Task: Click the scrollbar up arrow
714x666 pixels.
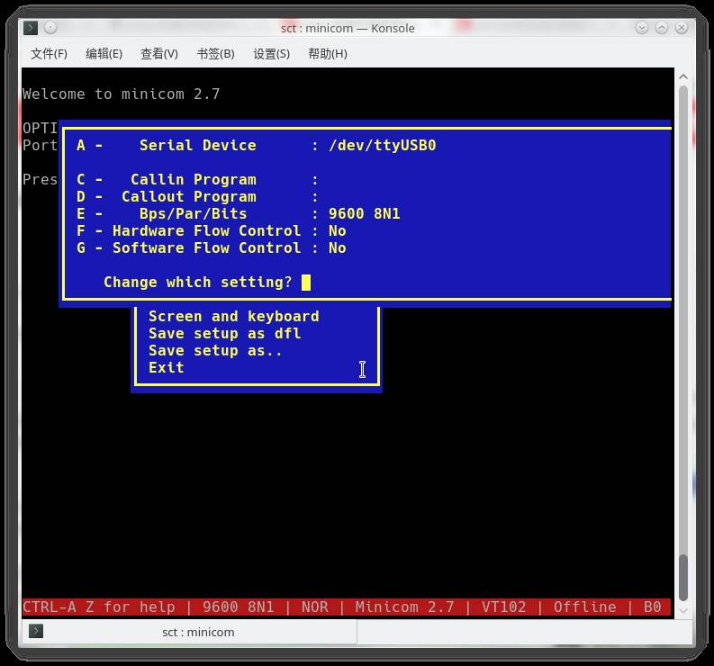Action: [683, 76]
